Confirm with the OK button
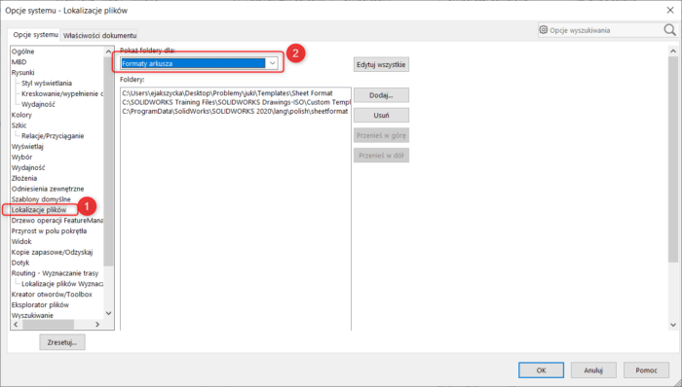 (x=541, y=370)
